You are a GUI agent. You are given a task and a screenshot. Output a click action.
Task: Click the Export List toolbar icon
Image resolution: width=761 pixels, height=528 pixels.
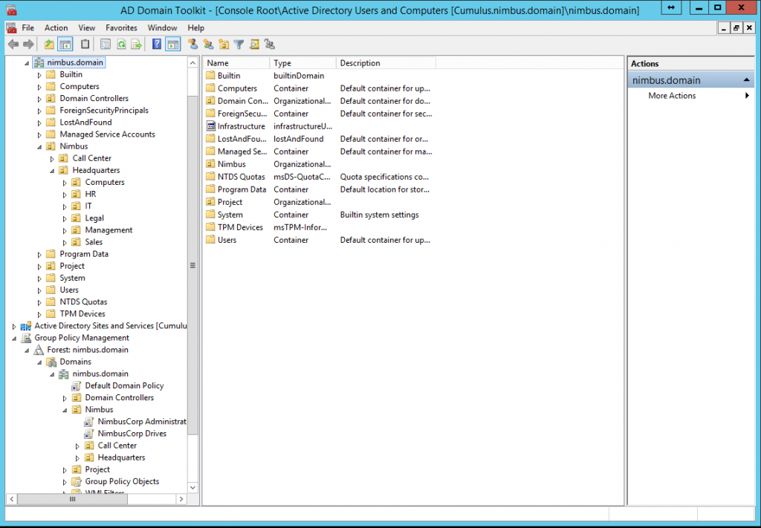click(x=137, y=45)
